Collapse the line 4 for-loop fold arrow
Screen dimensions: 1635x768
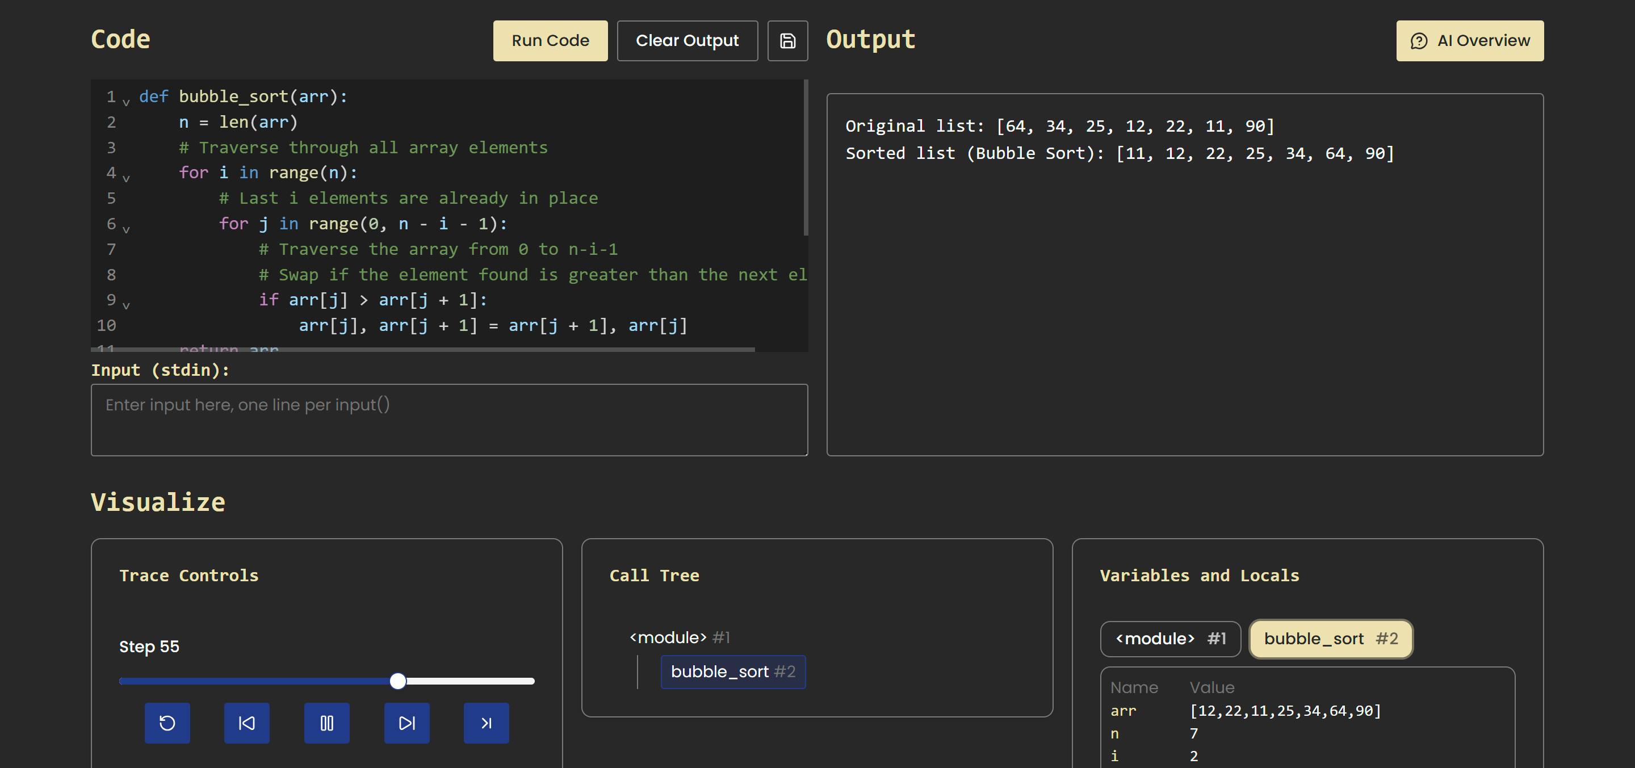(125, 178)
